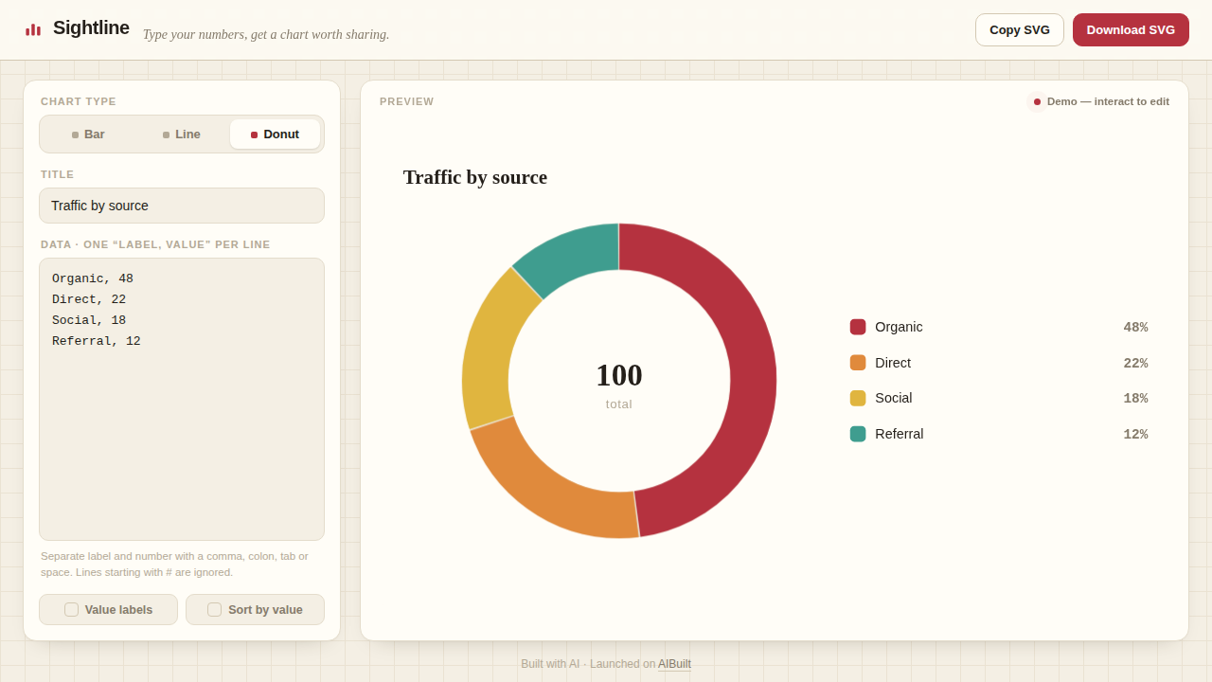Focus the data entry textarea
The image size is (1212, 682).
point(182,399)
